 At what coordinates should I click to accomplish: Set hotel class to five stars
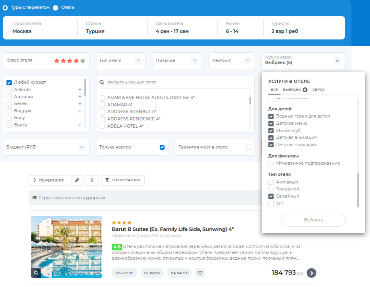83,61
